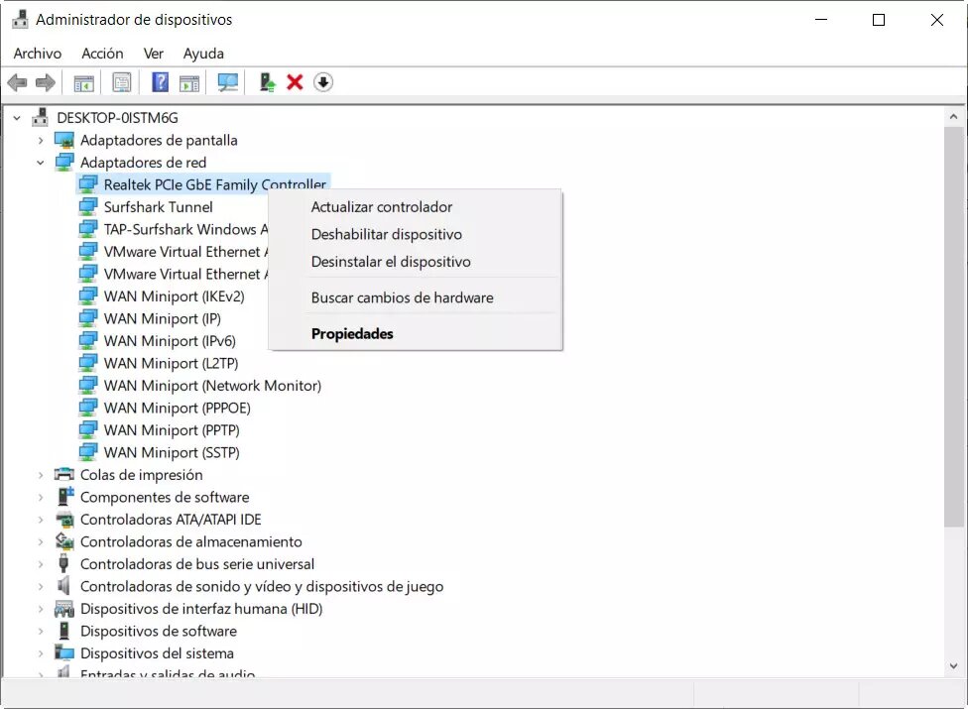This screenshot has height=709, width=968.
Task: Click the disable device down-arrow icon
Action: 323,82
